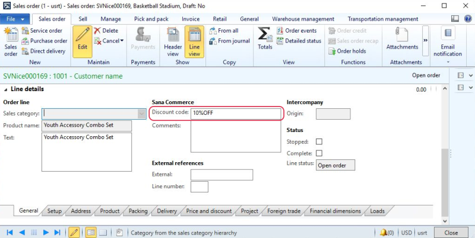Open the Attachments icon
The width and height of the screenshot is (475, 238).
point(402,37)
